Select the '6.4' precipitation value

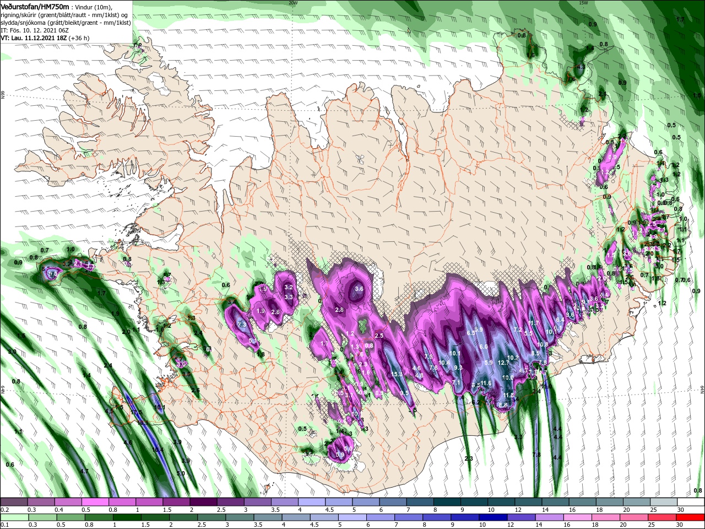coord(560,320)
